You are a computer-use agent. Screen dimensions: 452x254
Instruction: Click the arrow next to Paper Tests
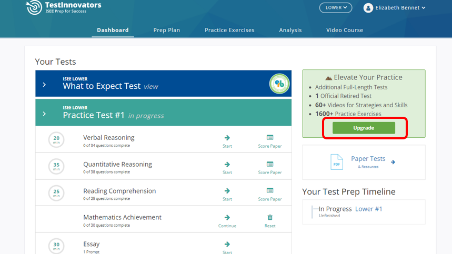pyautogui.click(x=393, y=162)
